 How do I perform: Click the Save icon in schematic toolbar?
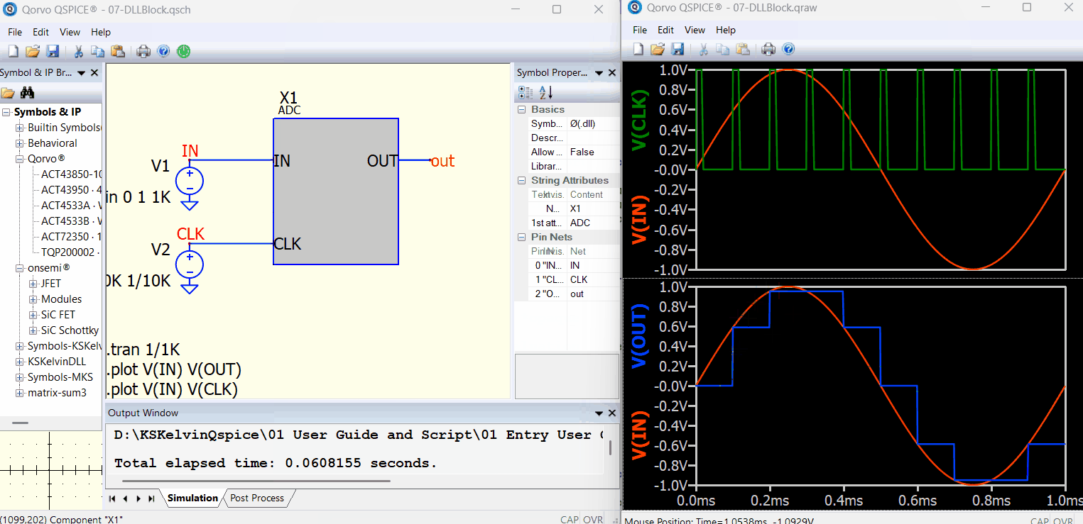tap(53, 51)
